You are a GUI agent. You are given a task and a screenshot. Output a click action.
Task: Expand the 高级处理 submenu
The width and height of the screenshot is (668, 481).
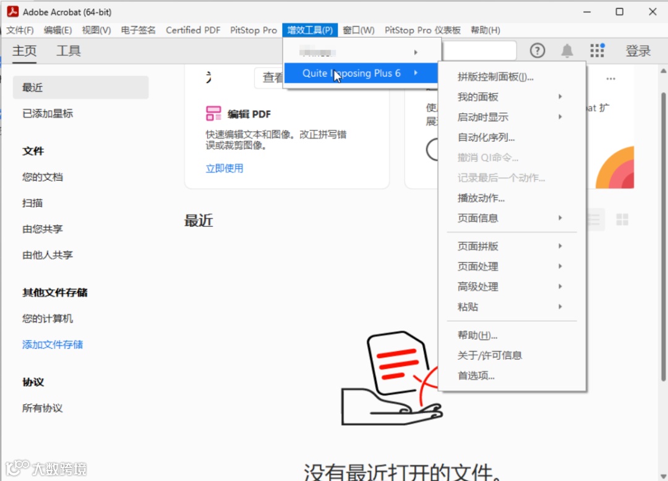click(x=512, y=287)
